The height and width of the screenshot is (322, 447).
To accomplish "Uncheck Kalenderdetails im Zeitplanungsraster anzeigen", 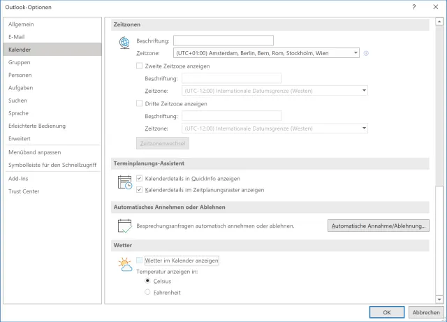I will click(140, 189).
